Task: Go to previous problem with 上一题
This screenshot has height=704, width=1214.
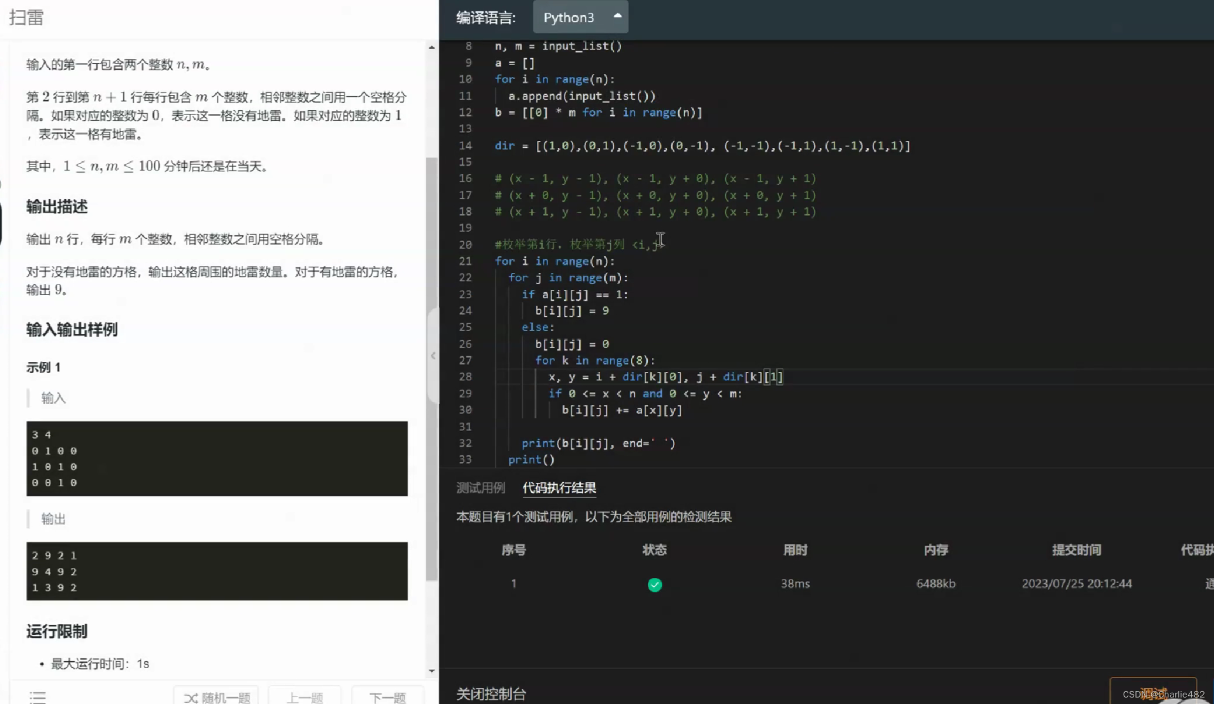Action: (305, 698)
